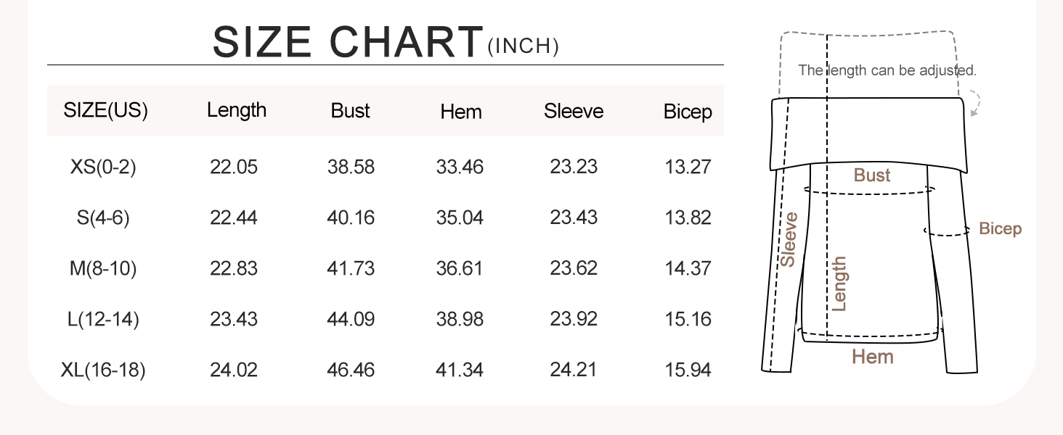Click the Bicep label beside the sleeve
The height and width of the screenshot is (435, 1063).
pyautogui.click(x=1000, y=229)
